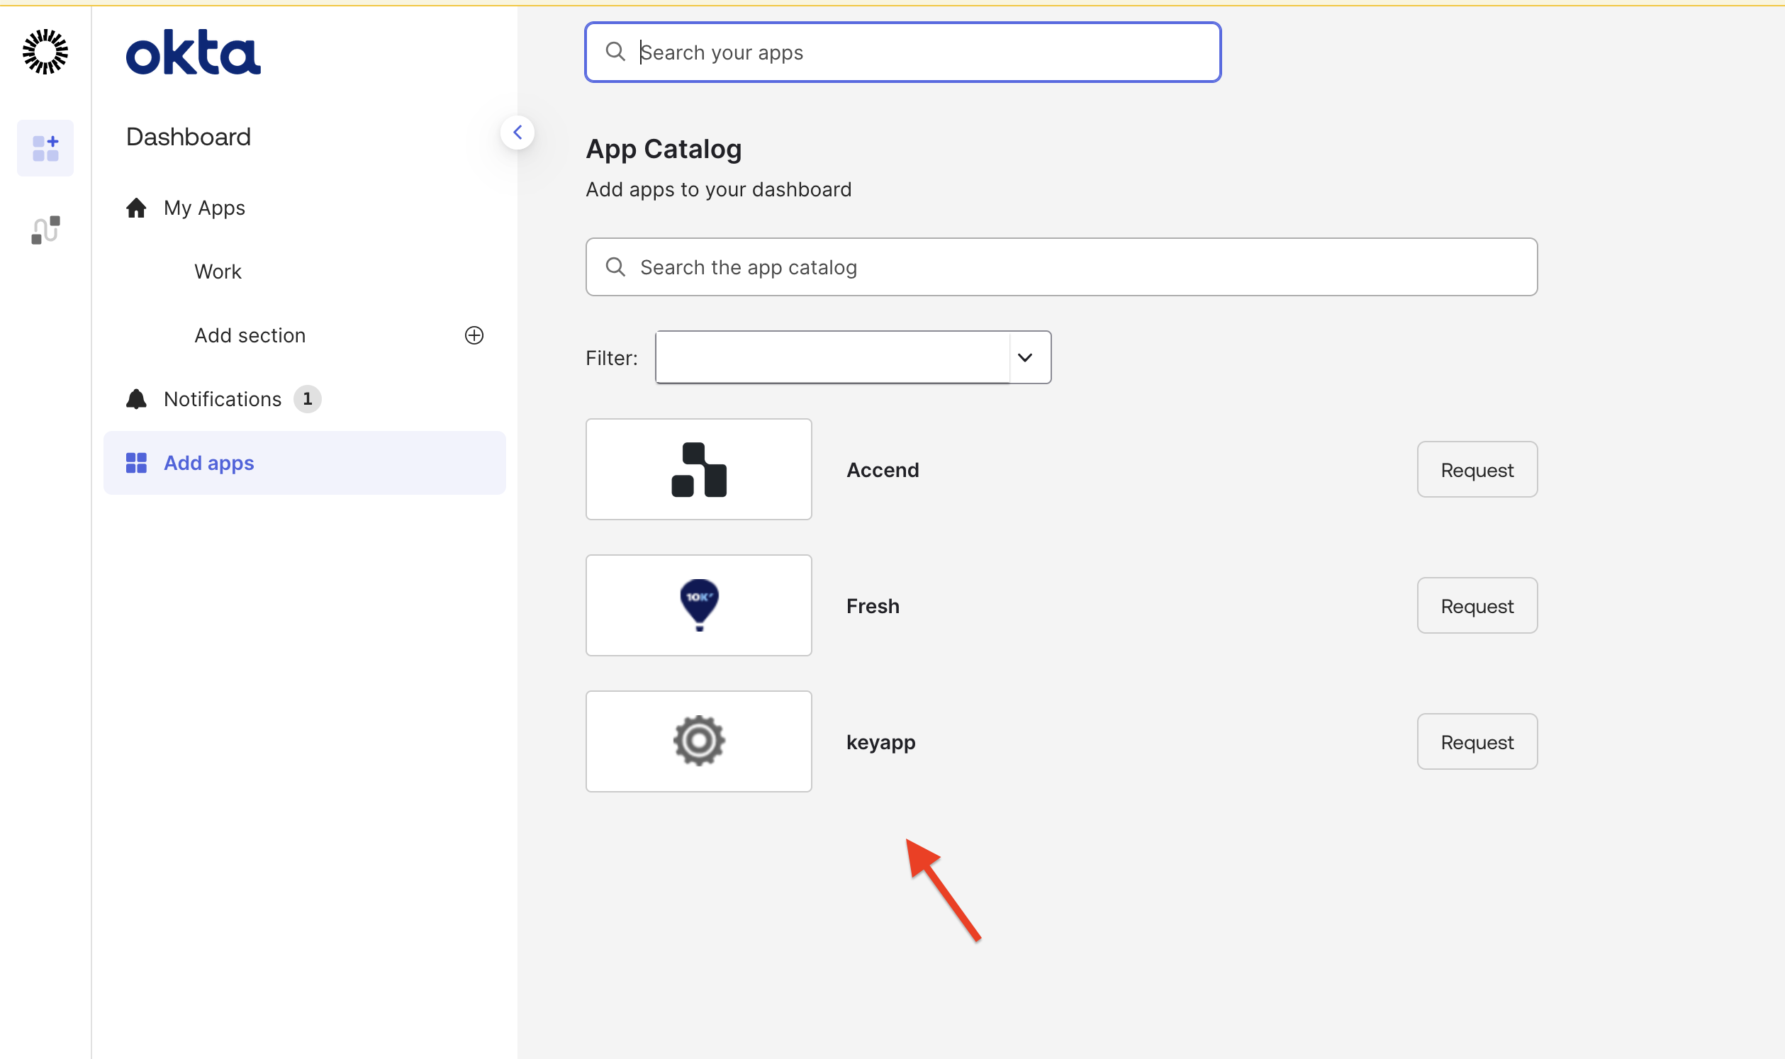This screenshot has height=1059, width=1785.
Task: Open the workflows icon in left rail
Action: 45,230
